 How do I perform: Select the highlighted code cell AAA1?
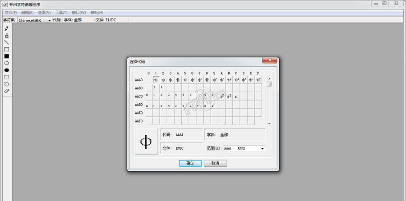click(156, 80)
